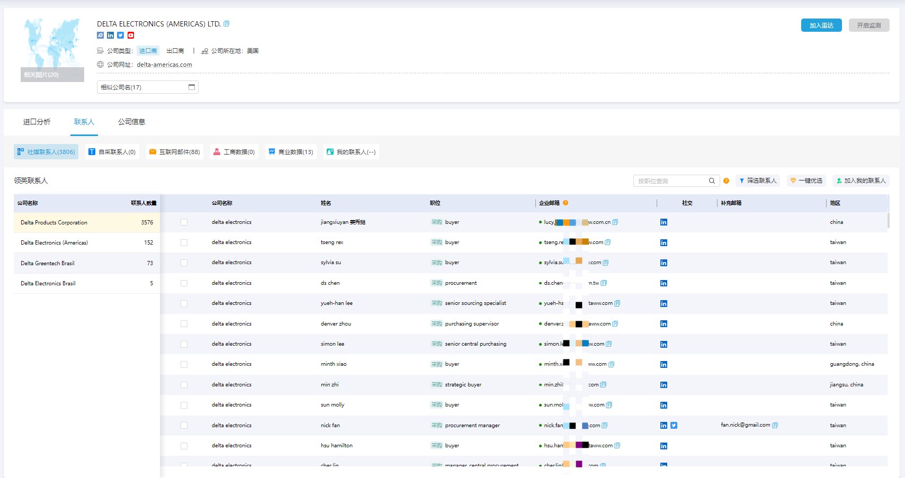Copy company name using icon beside title
Viewport: 905px width, 478px height.
coord(227,24)
